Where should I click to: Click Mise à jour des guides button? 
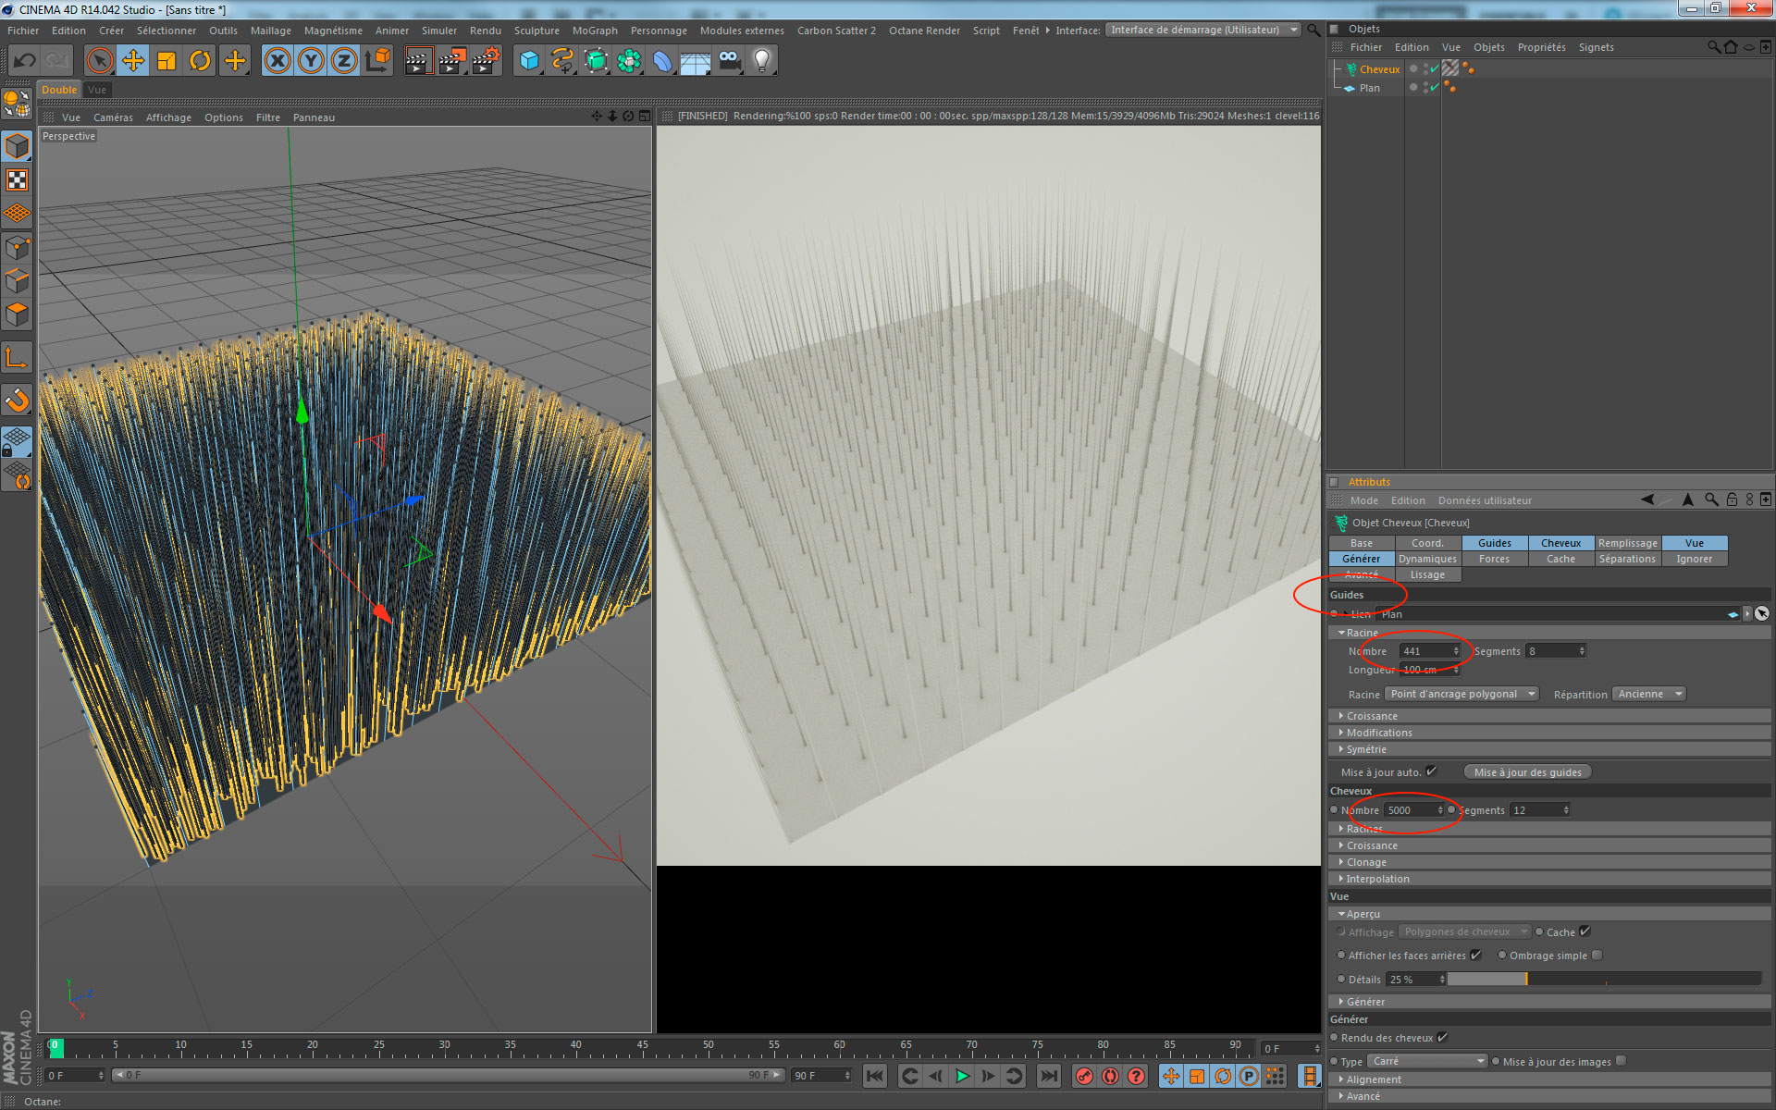pos(1527,772)
